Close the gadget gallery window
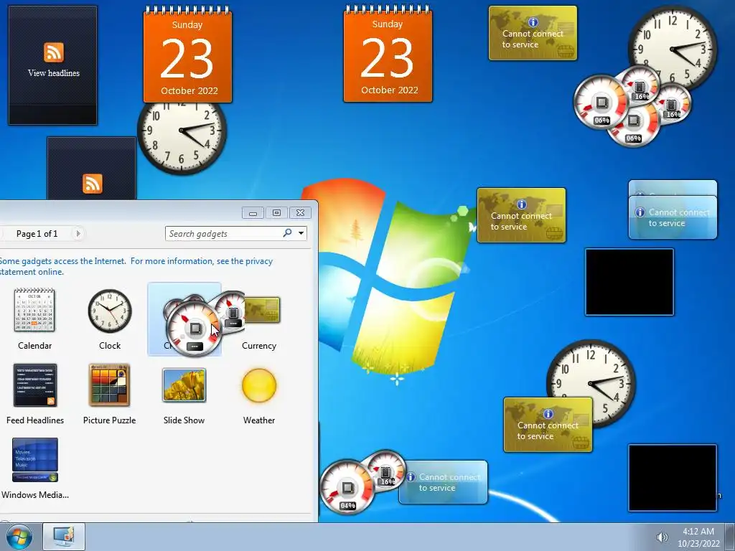 (x=301, y=213)
